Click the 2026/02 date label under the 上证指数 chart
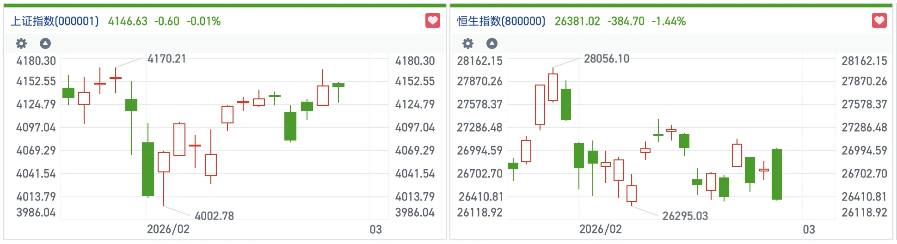897x244 pixels. (x=168, y=229)
